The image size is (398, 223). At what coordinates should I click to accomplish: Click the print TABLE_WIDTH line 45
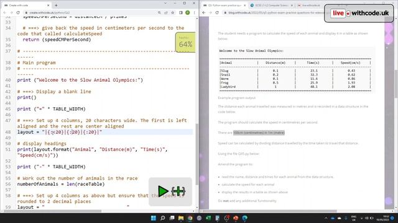[51, 109]
